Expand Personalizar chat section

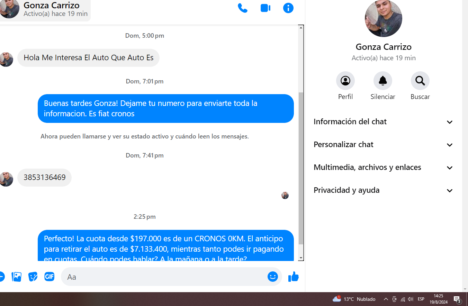click(383, 145)
